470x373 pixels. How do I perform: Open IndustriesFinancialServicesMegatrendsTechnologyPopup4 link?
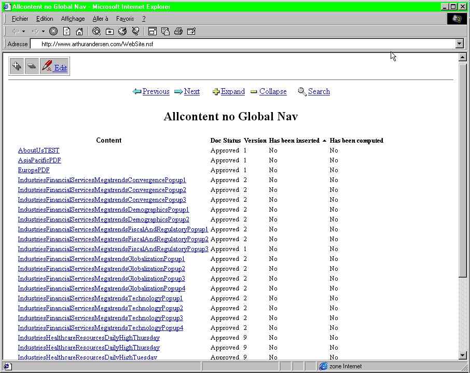pyautogui.click(x=101, y=328)
